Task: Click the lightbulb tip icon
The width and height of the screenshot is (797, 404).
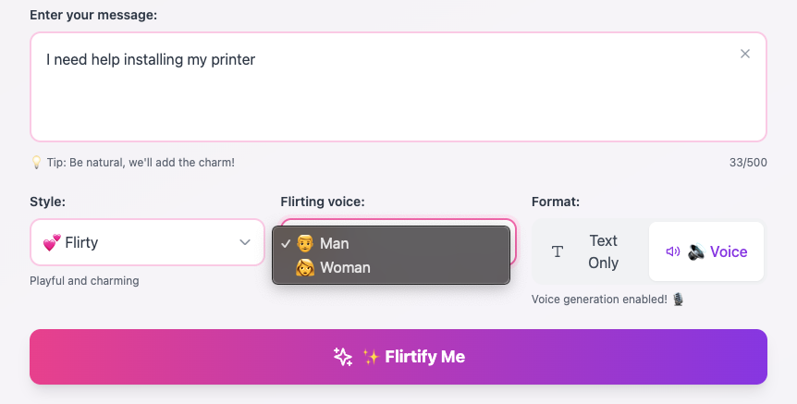Action: 37,163
